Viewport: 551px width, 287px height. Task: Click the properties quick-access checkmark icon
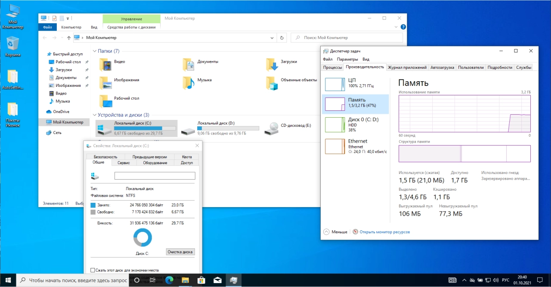pyautogui.click(x=55, y=18)
